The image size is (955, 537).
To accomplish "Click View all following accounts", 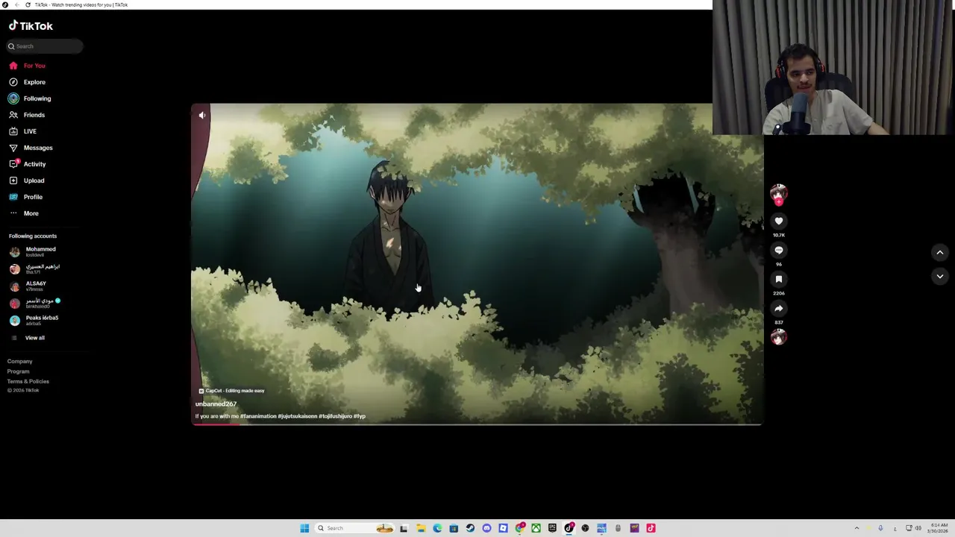I will tap(34, 338).
